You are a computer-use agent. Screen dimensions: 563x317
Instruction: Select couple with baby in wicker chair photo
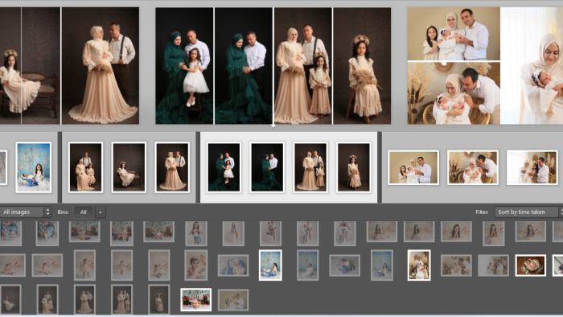tap(454, 93)
